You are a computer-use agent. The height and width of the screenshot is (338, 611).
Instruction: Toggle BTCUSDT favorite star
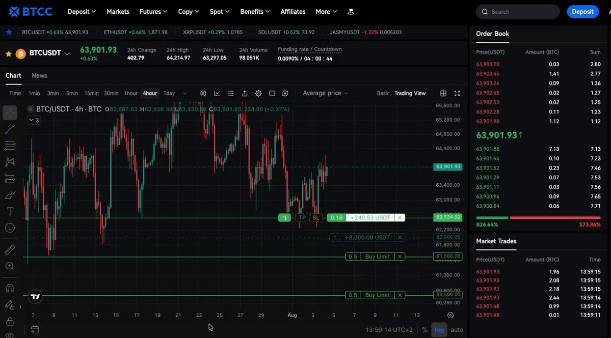(9, 53)
